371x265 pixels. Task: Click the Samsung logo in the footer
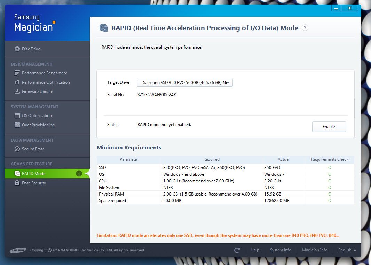pos(18,250)
